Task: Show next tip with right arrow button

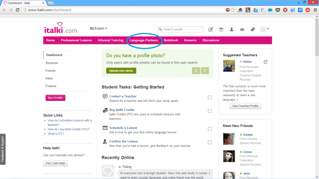Action: coord(205,71)
